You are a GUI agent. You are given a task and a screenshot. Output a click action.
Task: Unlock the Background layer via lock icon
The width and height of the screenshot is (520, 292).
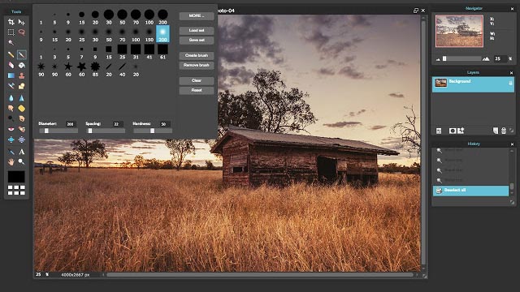pos(510,83)
